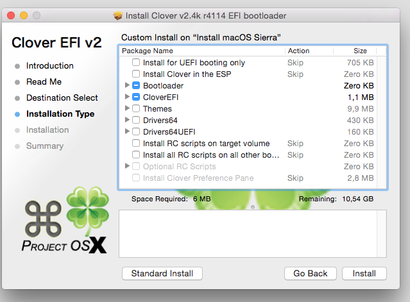Toggle the Bootloader checkbox
This screenshot has height=302, width=410.
pyautogui.click(x=136, y=85)
